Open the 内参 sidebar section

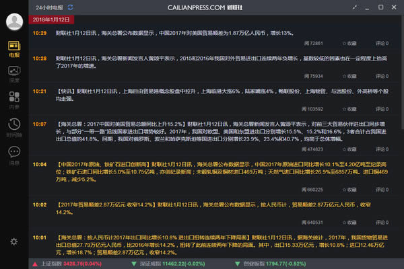pos(14,100)
